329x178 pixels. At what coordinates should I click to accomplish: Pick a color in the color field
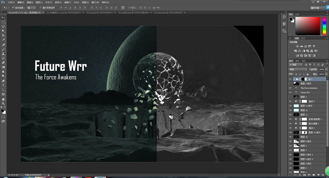point(308,26)
